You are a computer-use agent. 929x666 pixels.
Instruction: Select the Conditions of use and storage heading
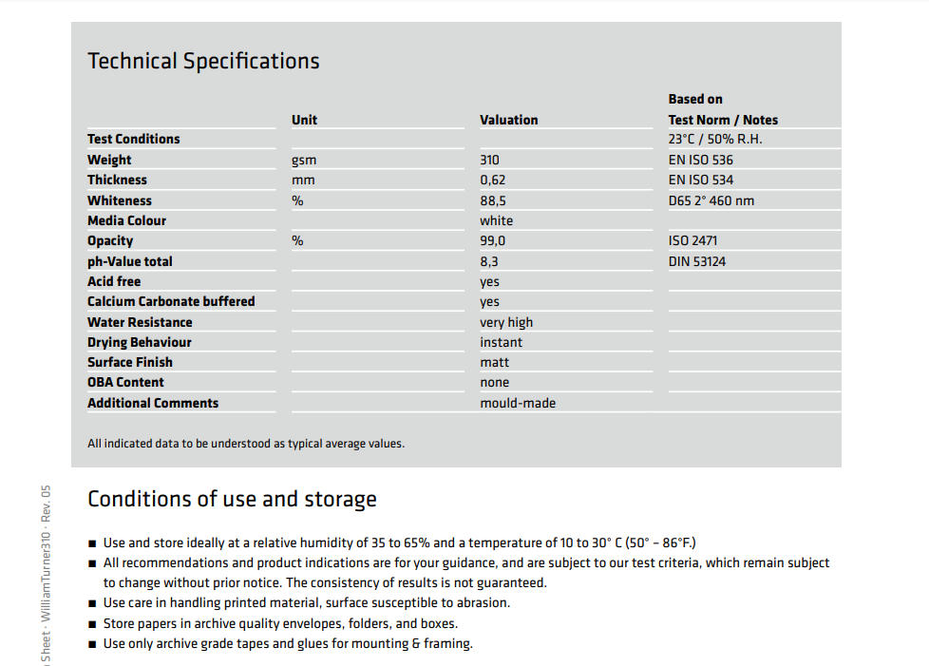[x=232, y=500]
